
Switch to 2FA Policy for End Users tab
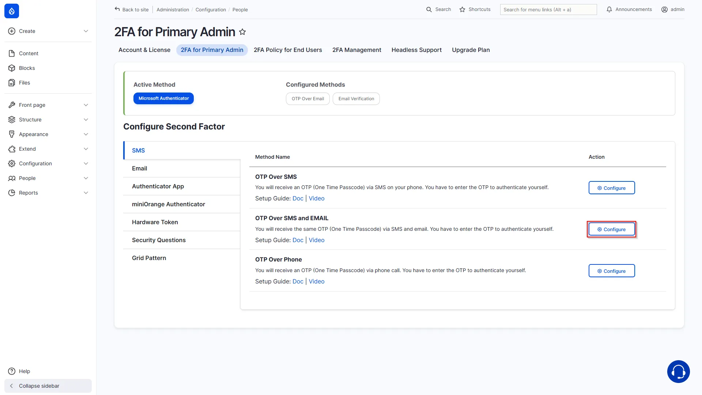pos(288,50)
